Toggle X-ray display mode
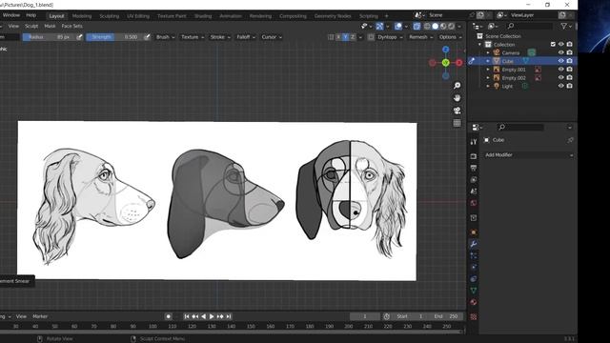Viewport: 610px width, 343px height. [x=417, y=26]
